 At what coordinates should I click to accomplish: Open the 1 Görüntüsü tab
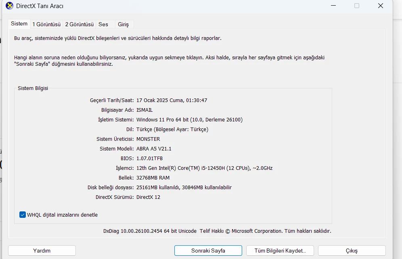click(46, 24)
